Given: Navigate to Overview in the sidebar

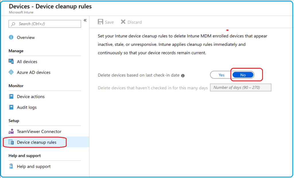Looking at the screenshot, I should (26, 37).
